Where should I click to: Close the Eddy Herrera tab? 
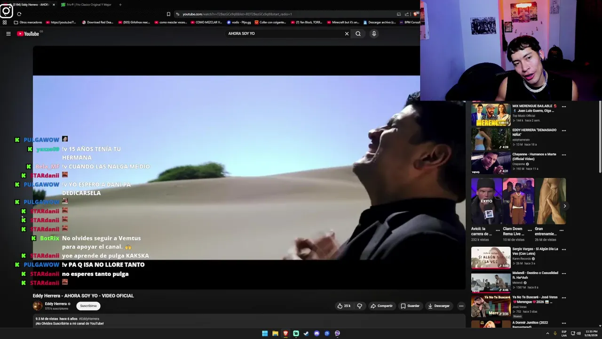coord(54,5)
